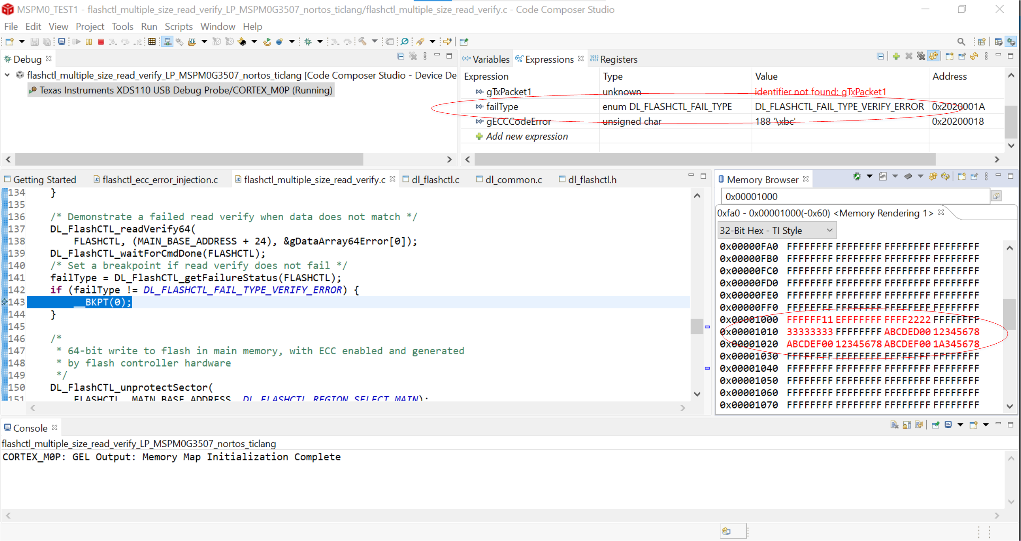Toggle Continuous Refresh in Expressions toolbar

[x=933, y=56]
